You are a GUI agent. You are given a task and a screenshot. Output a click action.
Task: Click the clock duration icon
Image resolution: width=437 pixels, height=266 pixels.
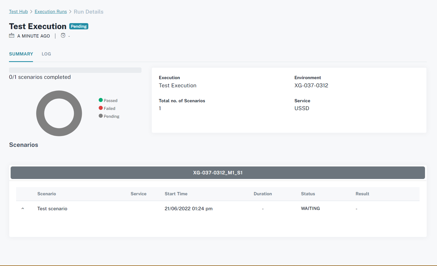(x=63, y=36)
